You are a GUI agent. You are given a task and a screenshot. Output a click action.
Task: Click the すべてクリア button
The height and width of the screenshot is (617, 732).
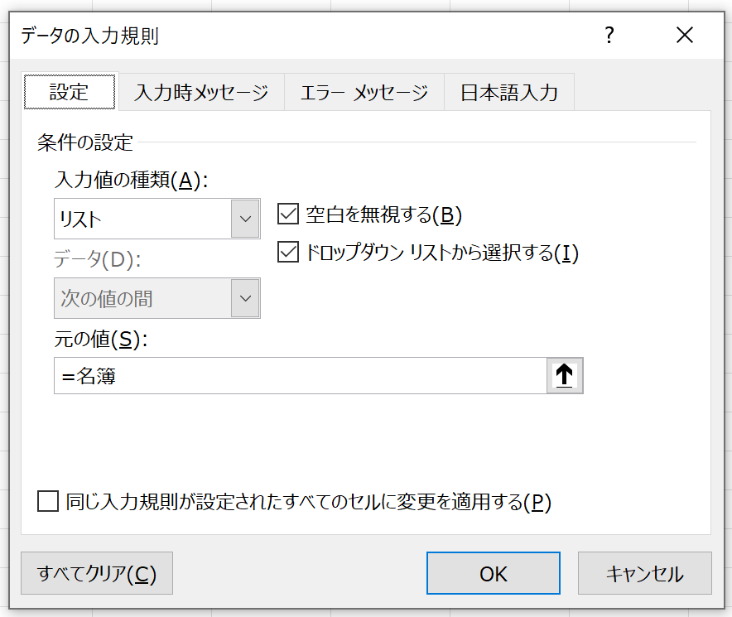click(x=97, y=573)
